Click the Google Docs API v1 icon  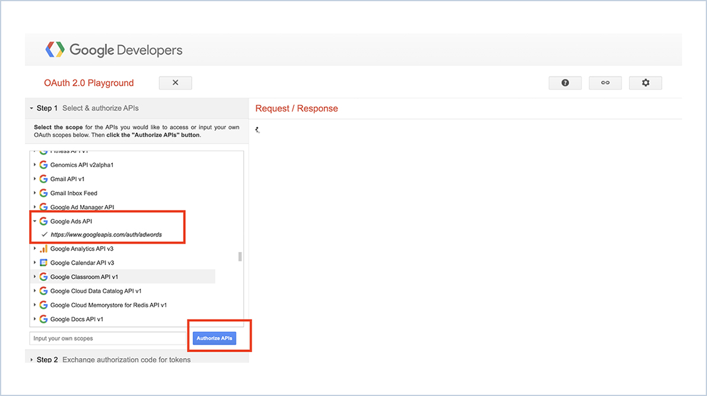pos(43,319)
